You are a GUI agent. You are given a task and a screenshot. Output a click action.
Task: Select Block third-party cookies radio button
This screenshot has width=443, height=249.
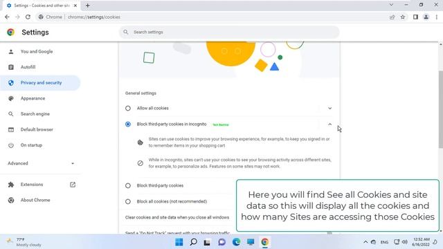pos(128,185)
